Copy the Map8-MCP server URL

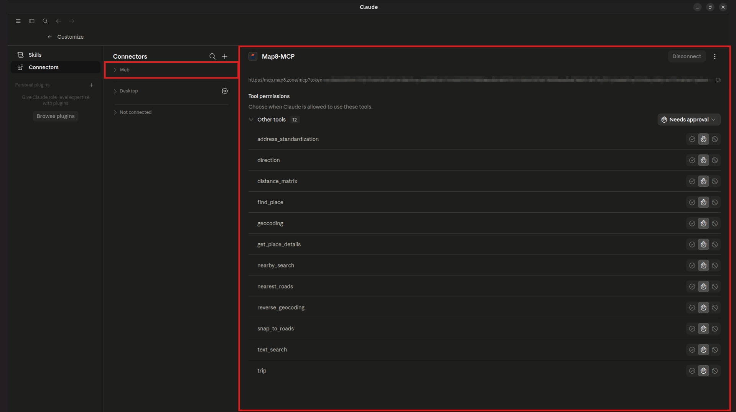[718, 80]
